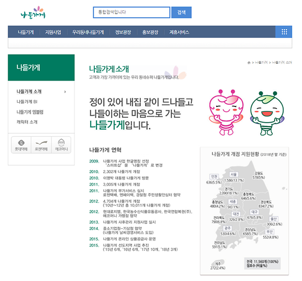
Task: Focus the 통합검색 search input field
Action: (132, 12)
